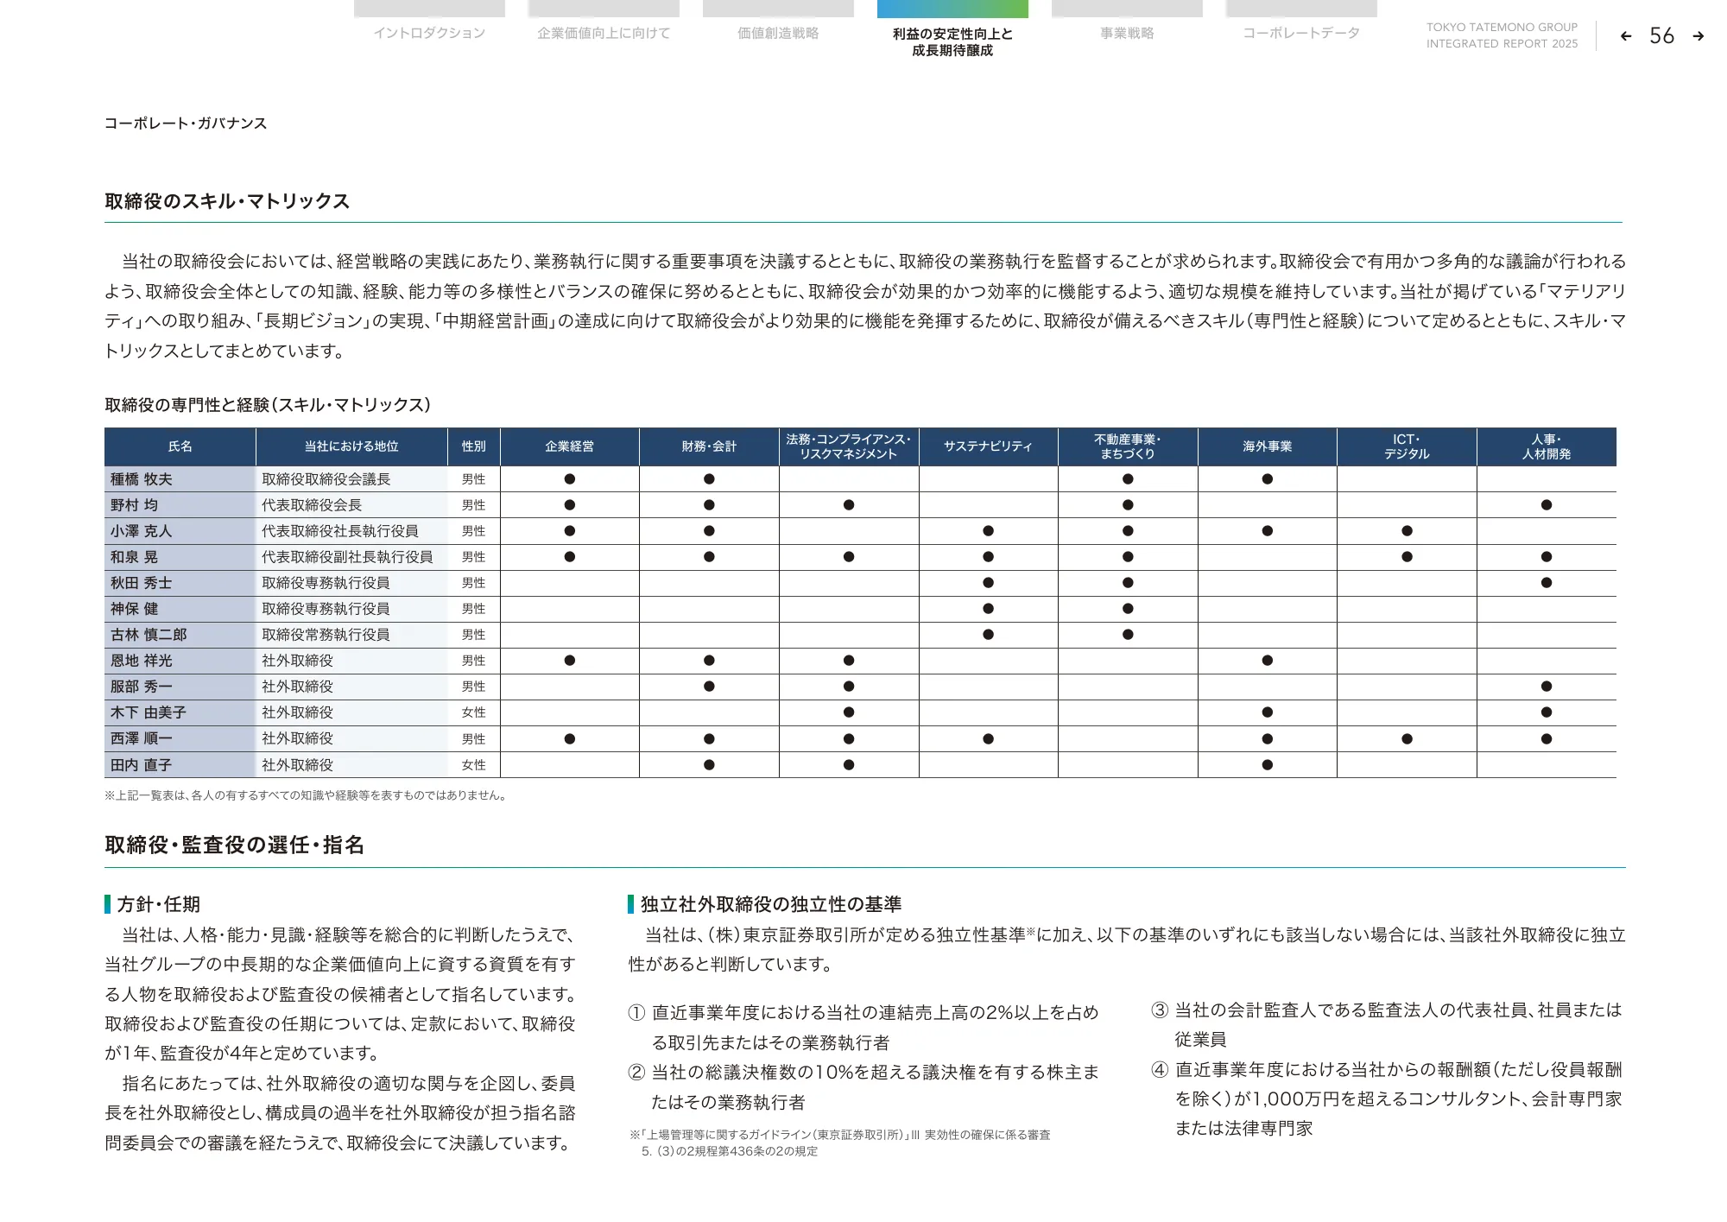
Task: Select the 木下 由美子 row name cell
Action: click(149, 712)
